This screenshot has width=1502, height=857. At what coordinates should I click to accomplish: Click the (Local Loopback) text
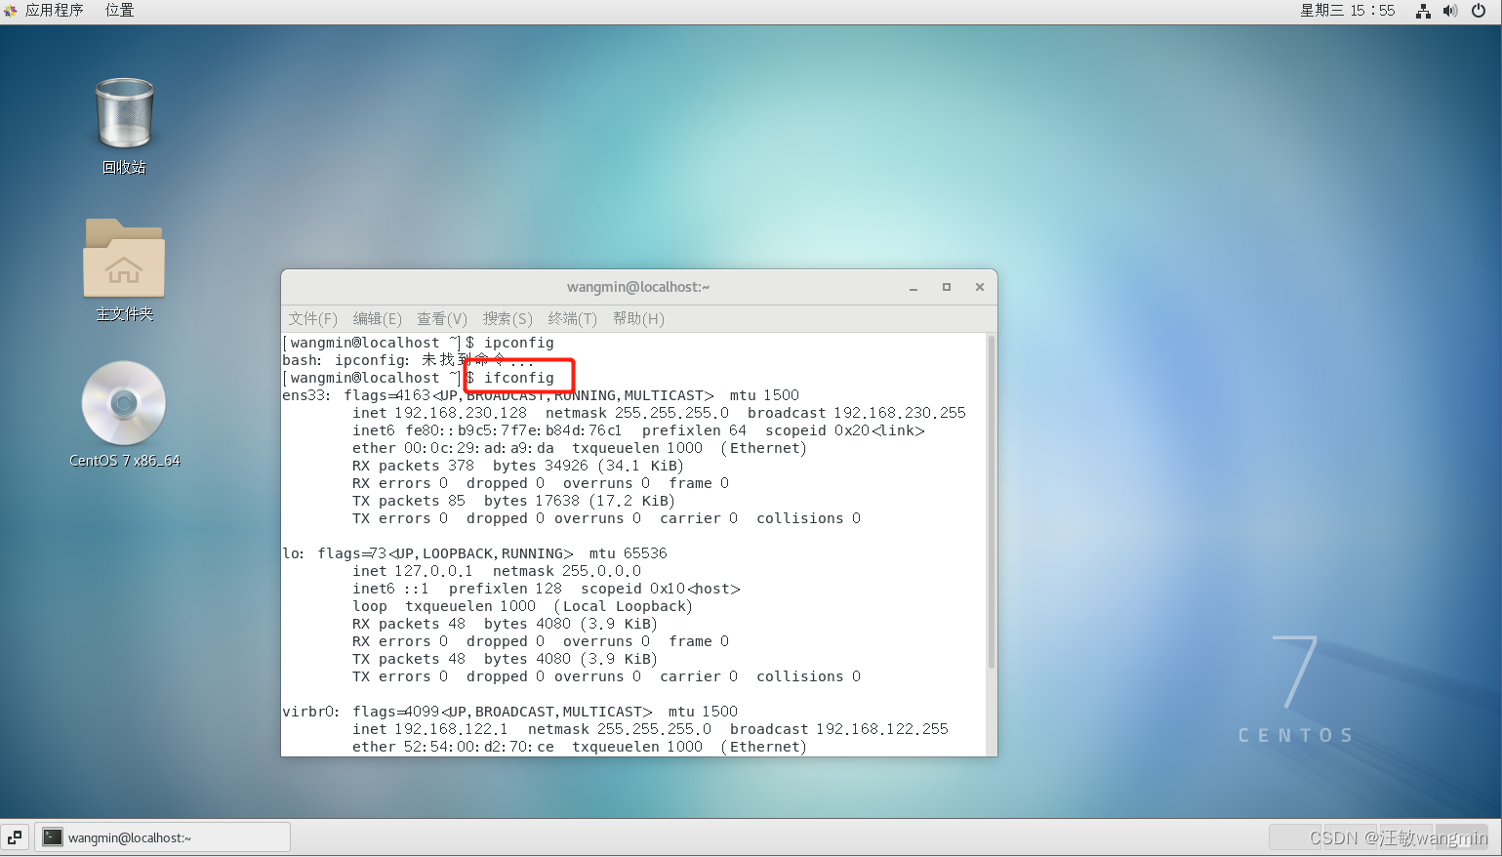623,606
